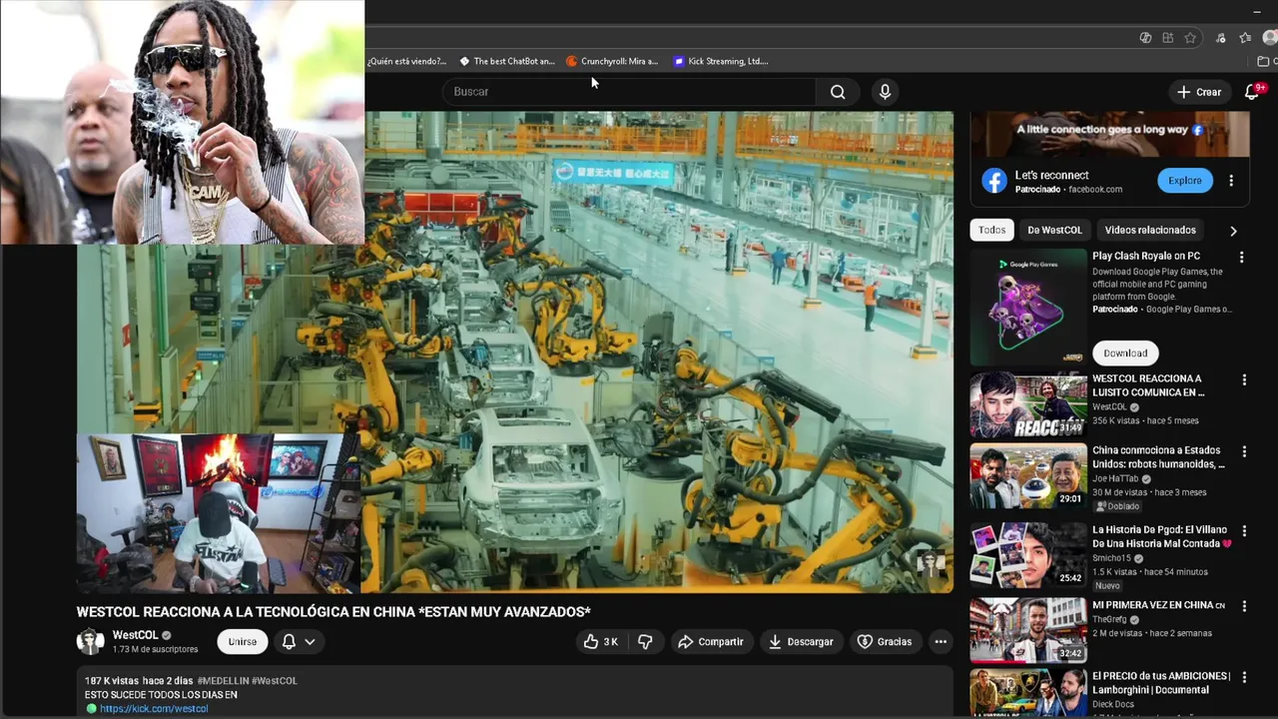The width and height of the screenshot is (1278, 719).
Task: Click the 1.73 M de suscriptores text
Action: click(155, 649)
